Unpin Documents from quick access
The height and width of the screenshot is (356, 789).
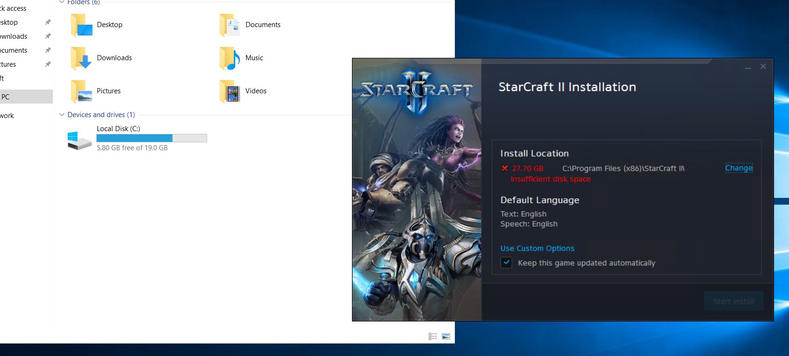(x=48, y=50)
